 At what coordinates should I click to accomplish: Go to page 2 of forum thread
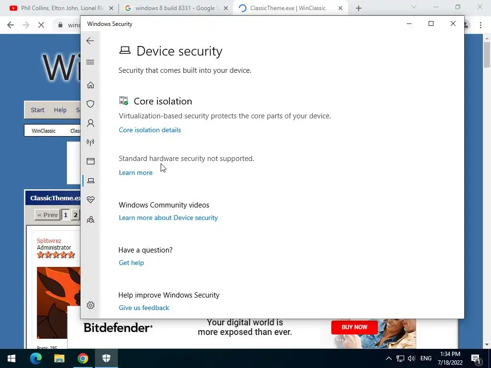pyautogui.click(x=75, y=215)
